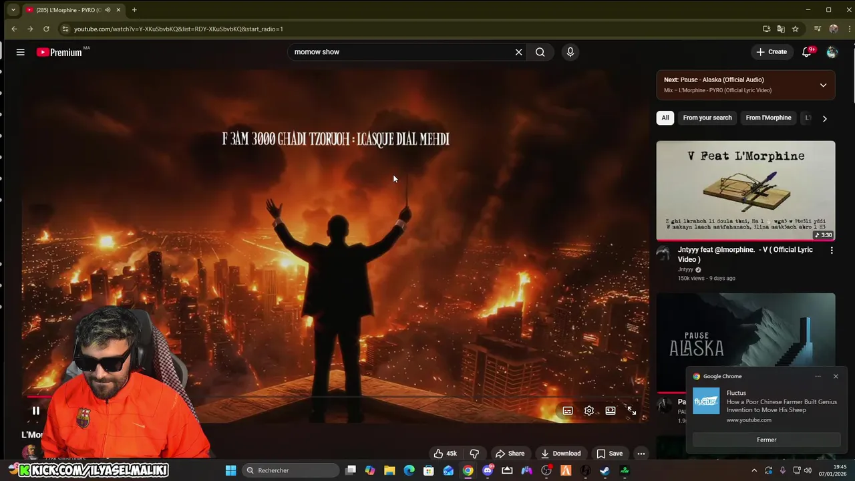
Task: Close the L'Morphine - PYRO tab
Action: (x=119, y=10)
